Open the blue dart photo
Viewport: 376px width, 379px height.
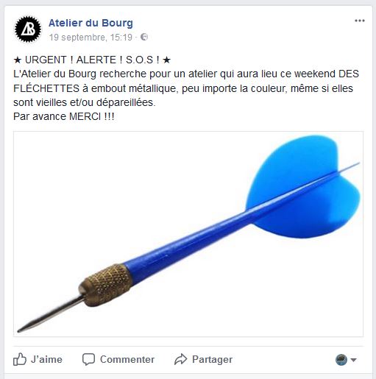click(188, 234)
